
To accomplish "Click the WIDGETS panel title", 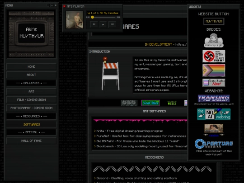I will pos(195,7).
